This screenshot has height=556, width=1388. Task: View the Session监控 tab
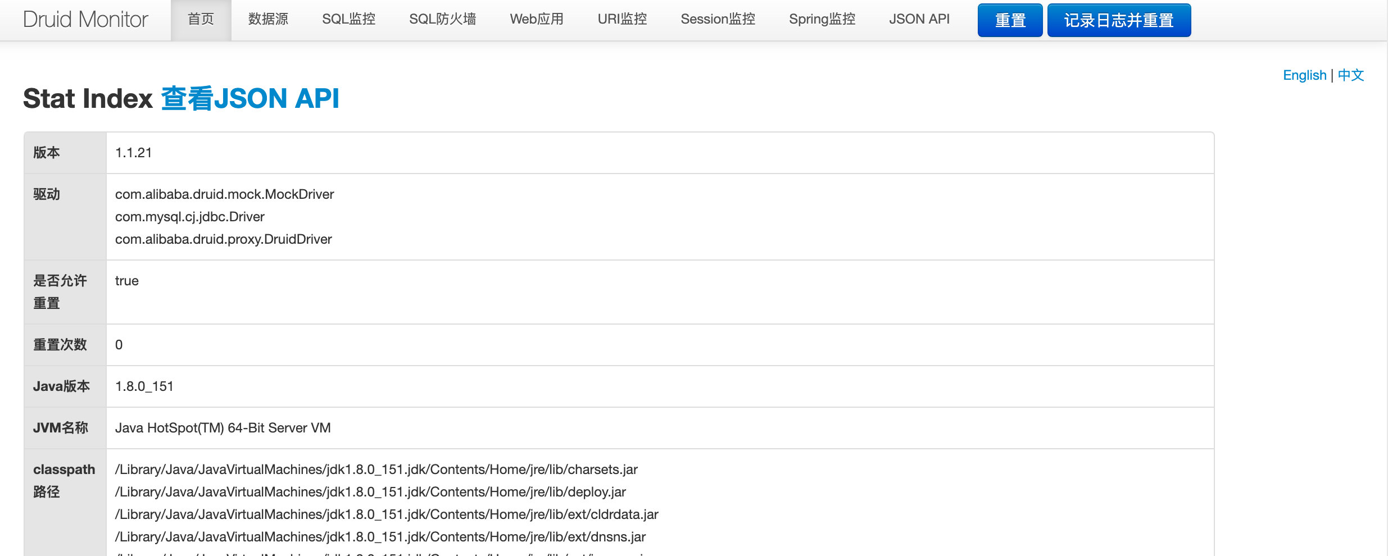click(718, 20)
